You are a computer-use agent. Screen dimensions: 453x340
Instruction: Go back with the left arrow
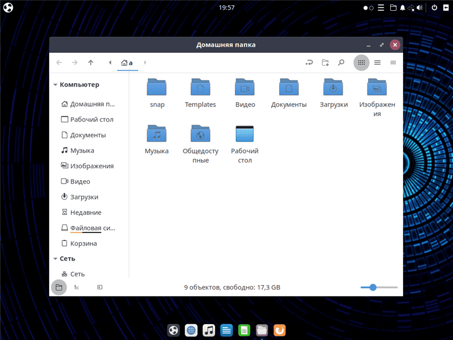(59, 62)
